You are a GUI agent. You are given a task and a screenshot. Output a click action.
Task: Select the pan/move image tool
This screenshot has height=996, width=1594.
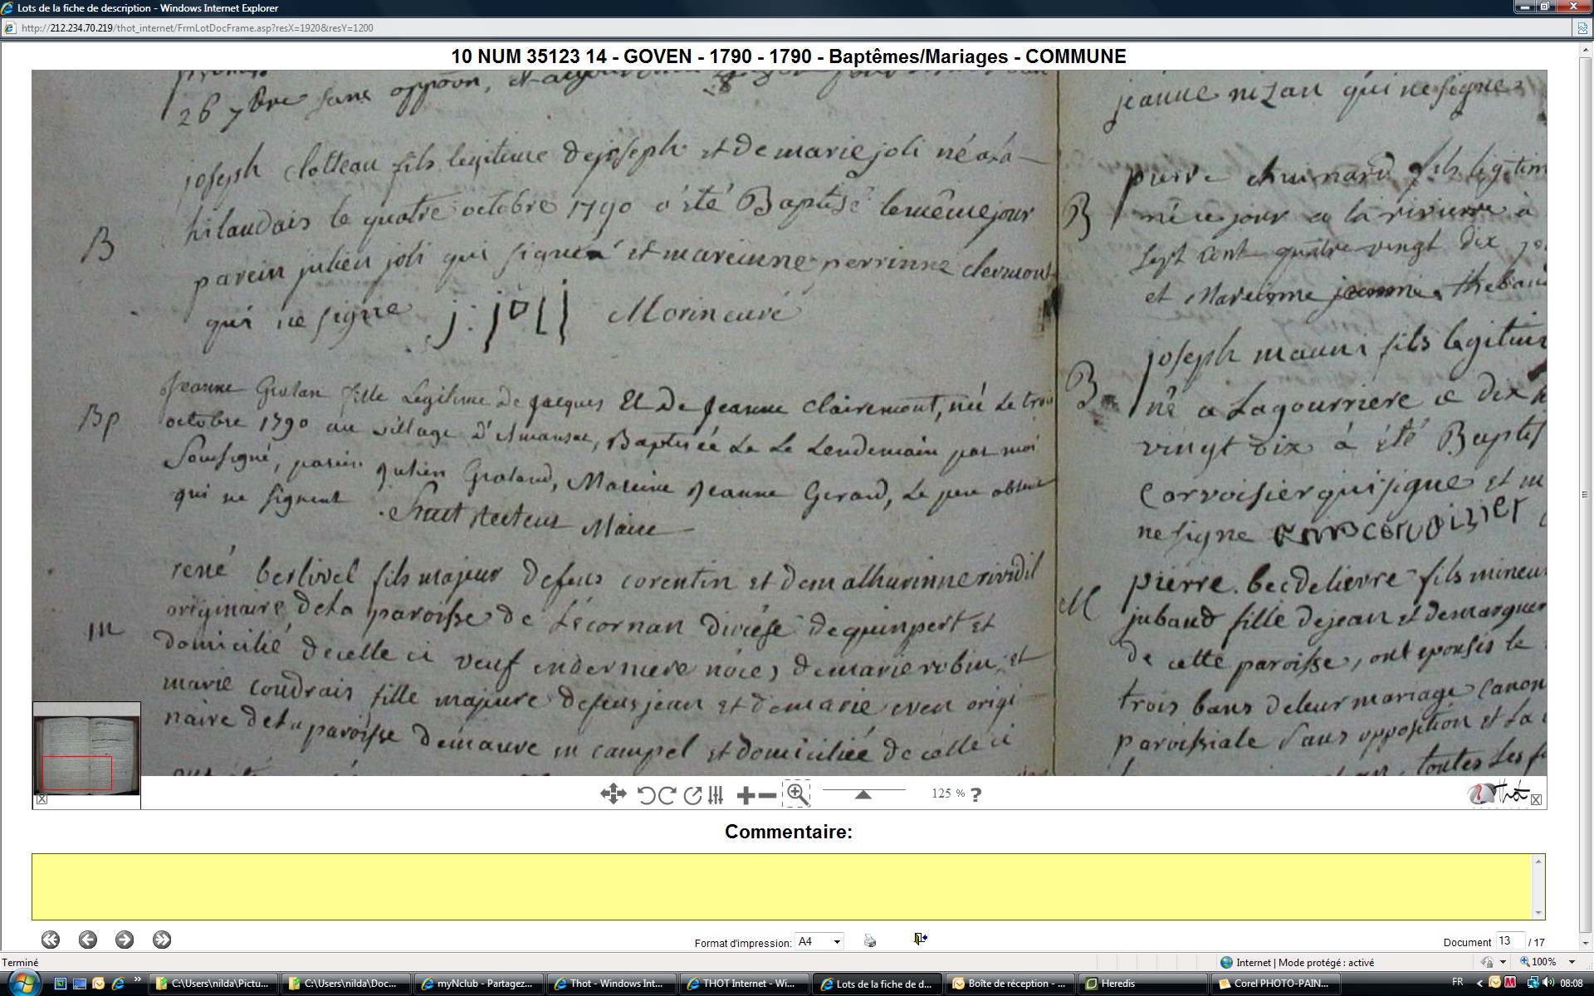click(x=613, y=794)
